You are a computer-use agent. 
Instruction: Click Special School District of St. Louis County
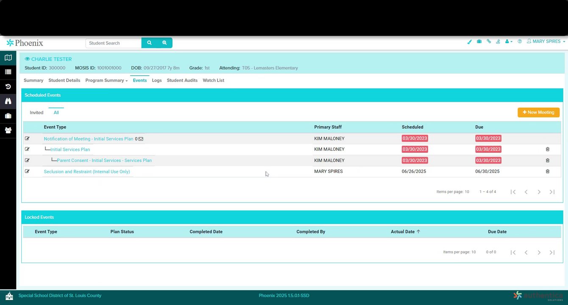click(x=60, y=296)
